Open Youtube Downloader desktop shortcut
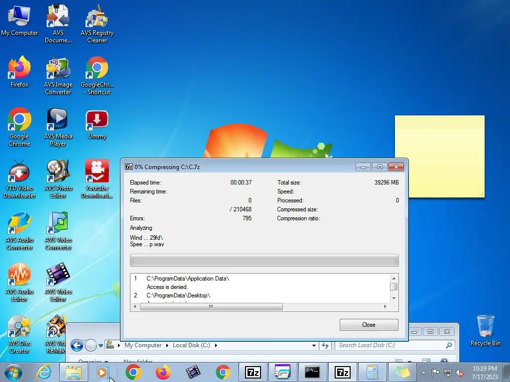The height and width of the screenshot is (382, 510). (97, 179)
